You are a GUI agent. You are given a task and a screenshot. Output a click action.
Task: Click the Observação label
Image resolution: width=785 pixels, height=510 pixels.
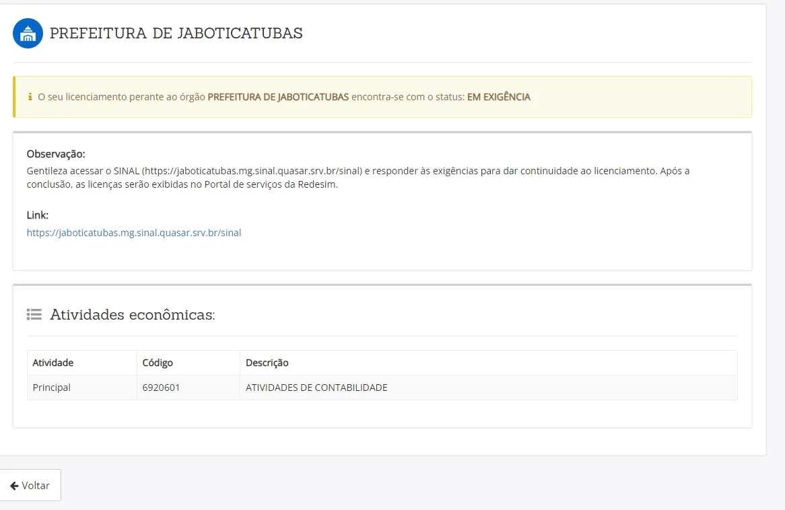point(56,154)
